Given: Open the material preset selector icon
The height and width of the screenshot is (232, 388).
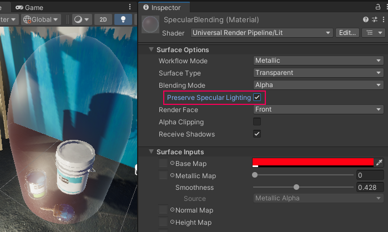Looking at the screenshot, I should [x=375, y=19].
